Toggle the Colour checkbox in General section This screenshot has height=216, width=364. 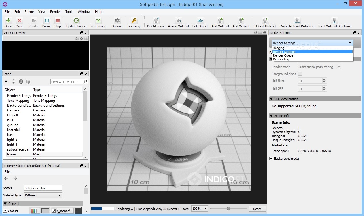point(5,211)
